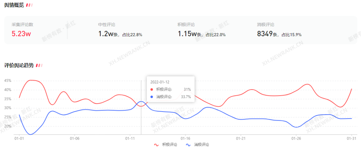The width and height of the screenshot is (361, 156).
Task: Toggle the blue 消极评论 legend series
Action: click(x=198, y=145)
